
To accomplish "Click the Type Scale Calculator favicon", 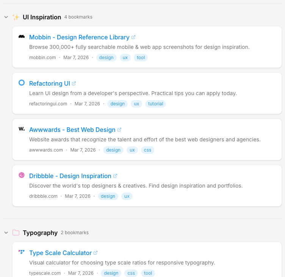I will click(x=22, y=252).
